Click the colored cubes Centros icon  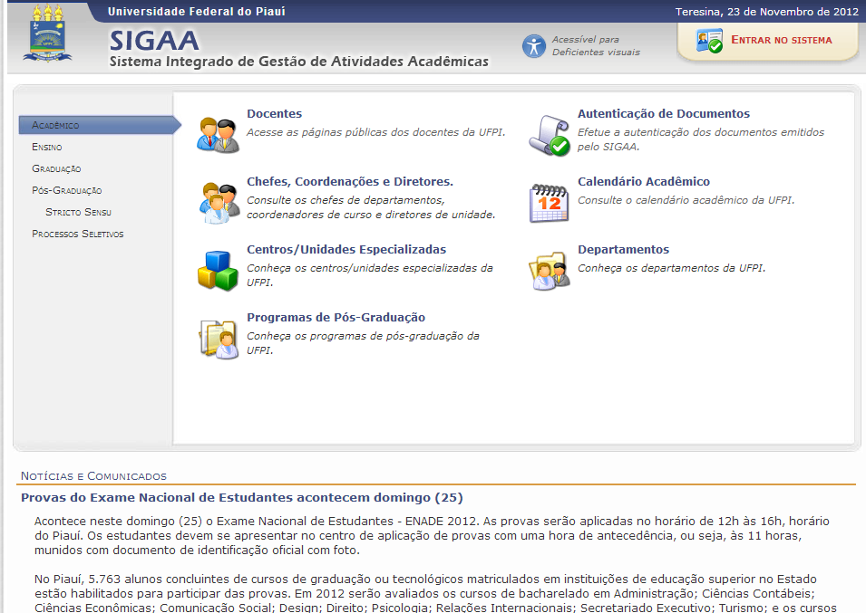click(218, 271)
